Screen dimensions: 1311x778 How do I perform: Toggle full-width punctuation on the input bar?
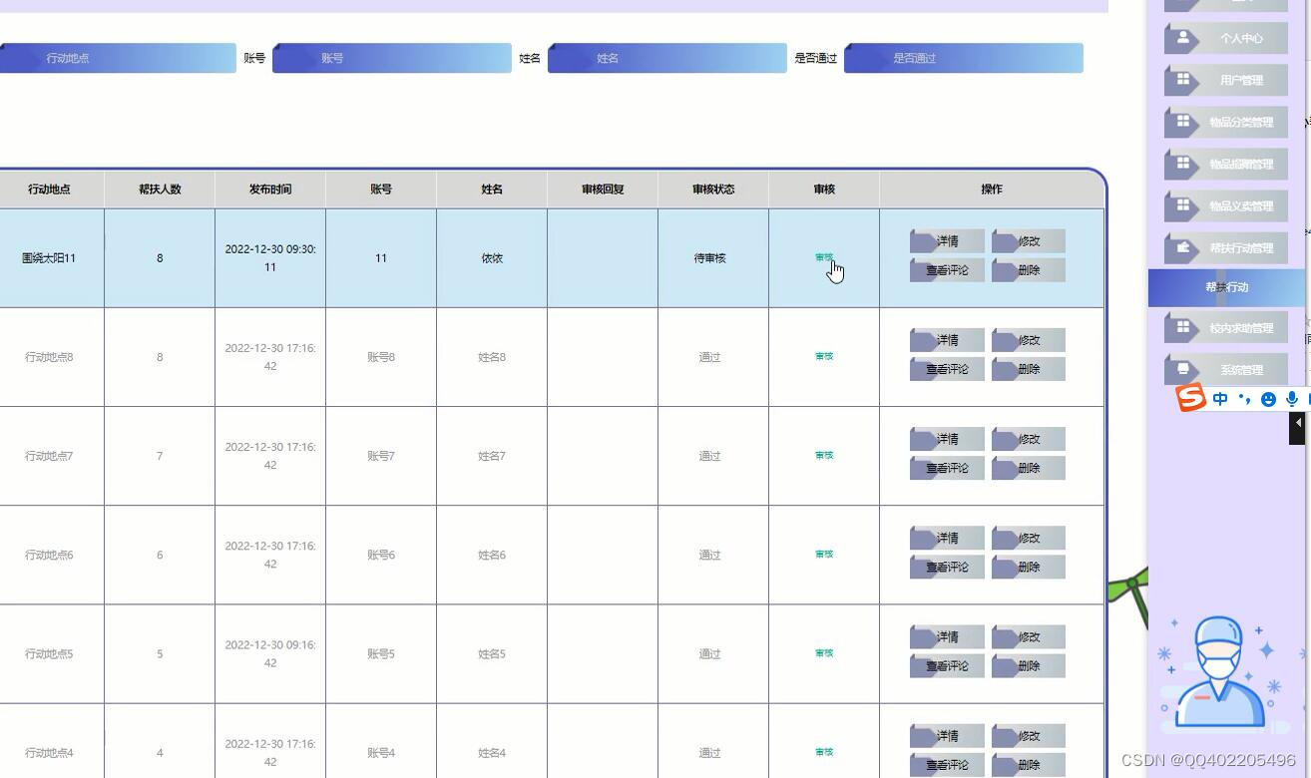click(1244, 399)
